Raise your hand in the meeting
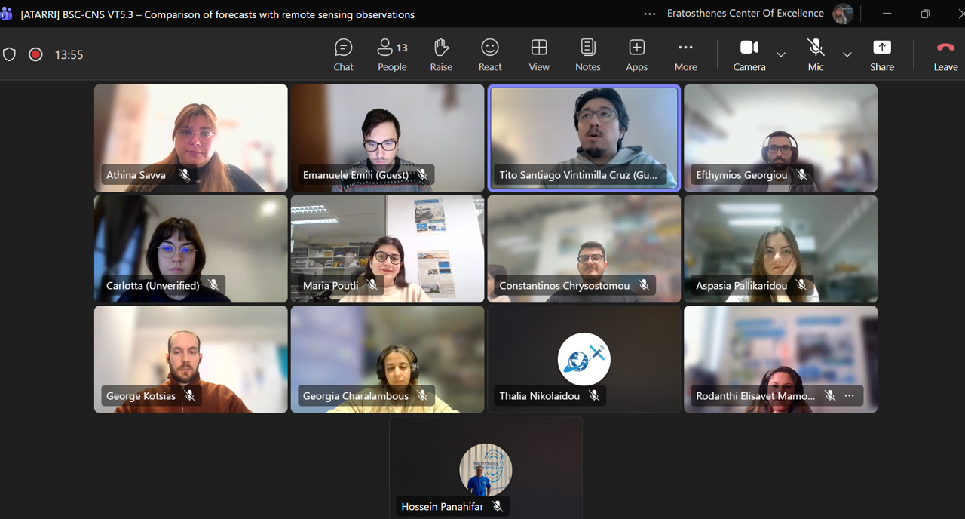965x519 pixels. click(441, 55)
